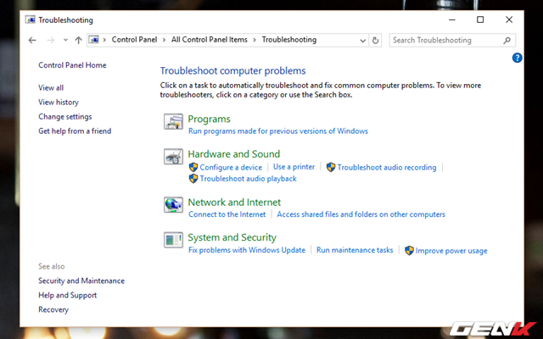Image resolution: width=543 pixels, height=339 pixels.
Task: Click Get help from a friend
Action: (75, 131)
